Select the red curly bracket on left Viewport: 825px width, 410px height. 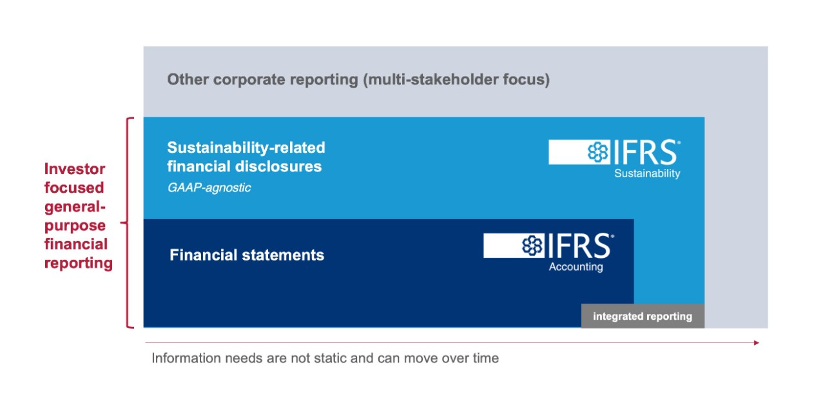[x=129, y=222]
